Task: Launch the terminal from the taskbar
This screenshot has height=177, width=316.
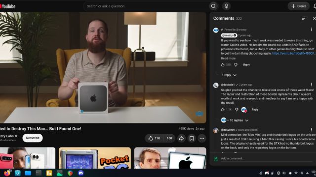Action: [39, 173]
